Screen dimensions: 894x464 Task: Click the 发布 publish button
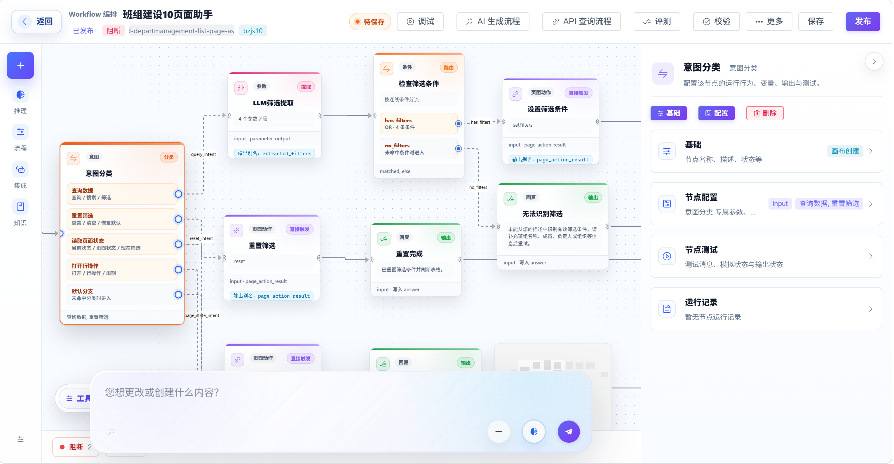coord(863,22)
